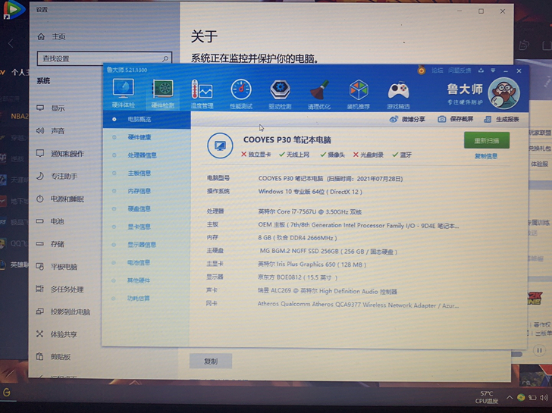Click the 游戏精选 gamepad icon
The width and height of the screenshot is (552, 413).
(x=398, y=94)
